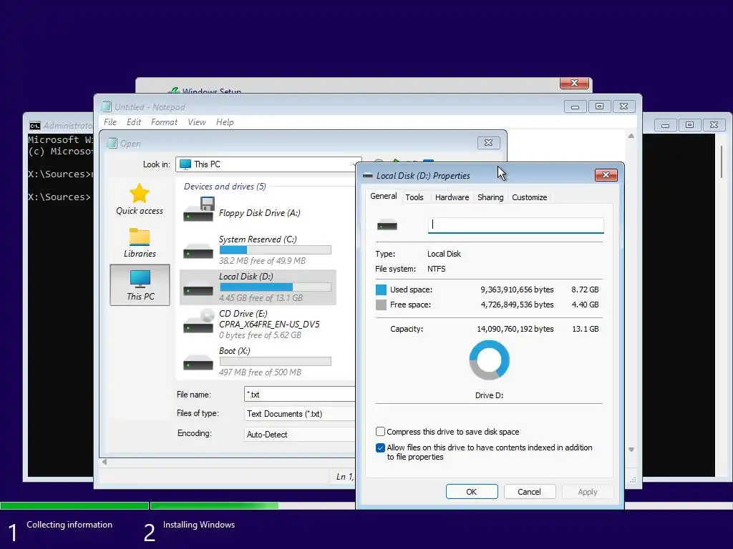This screenshot has width=733, height=549.
Task: Click the Notepad scrollbar up arrow
Action: (x=631, y=136)
